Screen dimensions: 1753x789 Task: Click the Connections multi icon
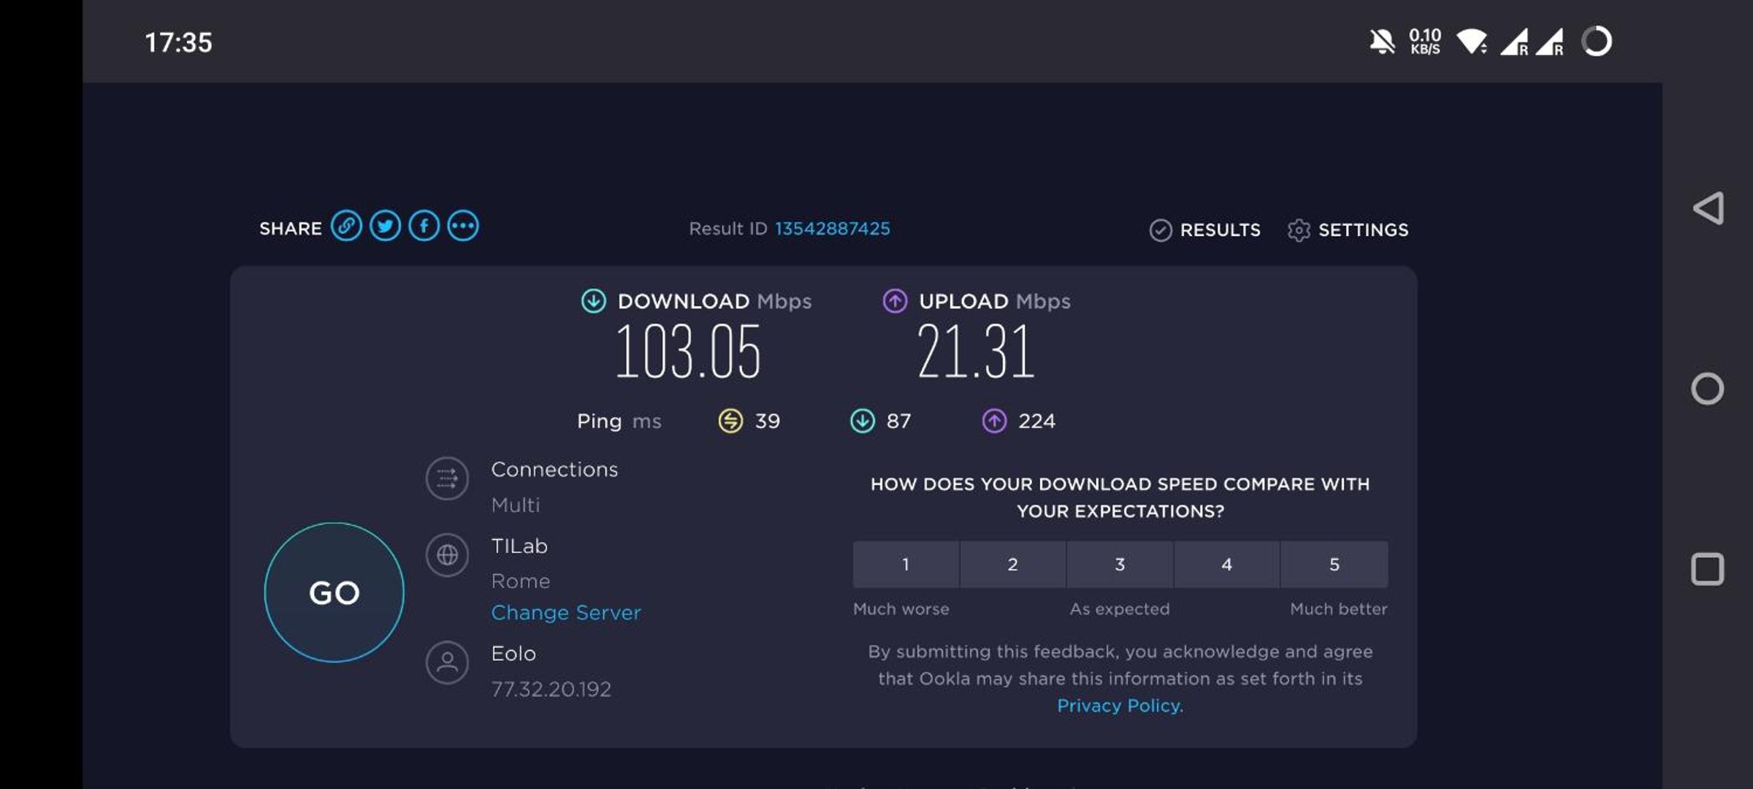click(447, 479)
